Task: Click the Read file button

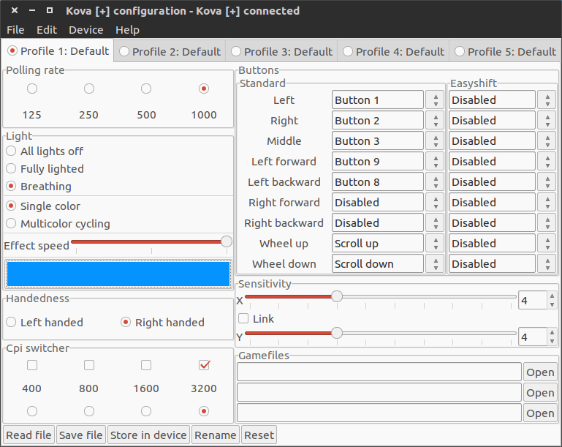Action: 29,435
